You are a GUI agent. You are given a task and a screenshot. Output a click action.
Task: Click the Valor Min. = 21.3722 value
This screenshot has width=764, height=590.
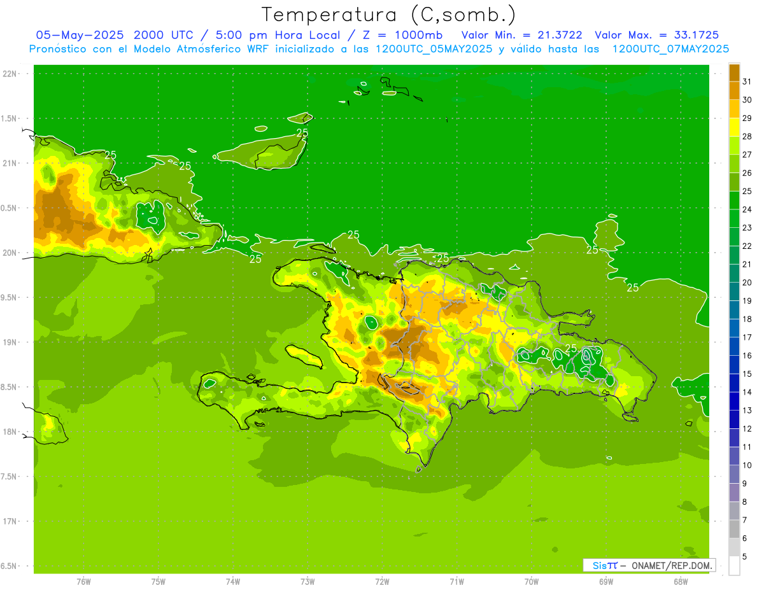pyautogui.click(x=521, y=35)
